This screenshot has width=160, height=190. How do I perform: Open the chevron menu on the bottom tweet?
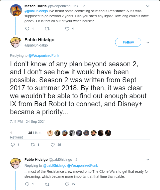pyautogui.click(x=148, y=159)
